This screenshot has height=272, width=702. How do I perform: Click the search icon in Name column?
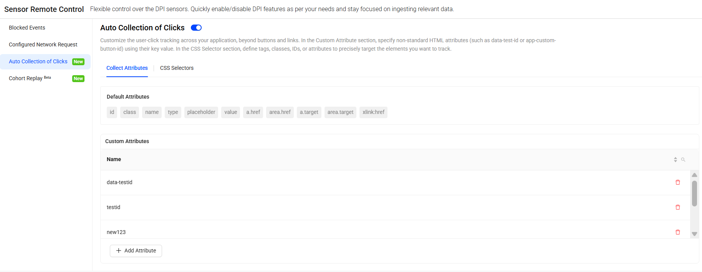coord(683,160)
